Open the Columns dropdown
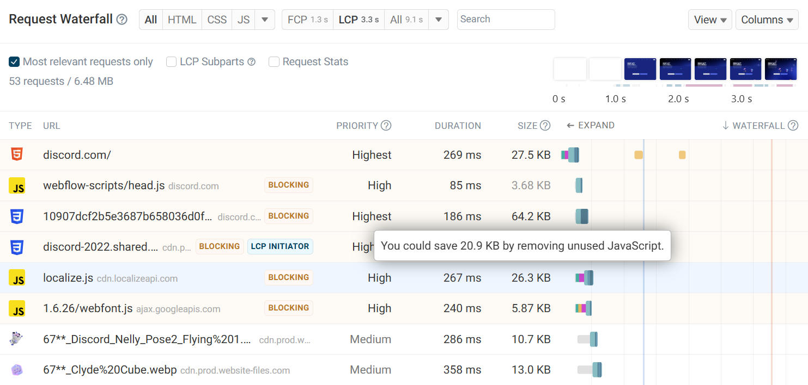Screen dimensions: 808x385 [767, 20]
